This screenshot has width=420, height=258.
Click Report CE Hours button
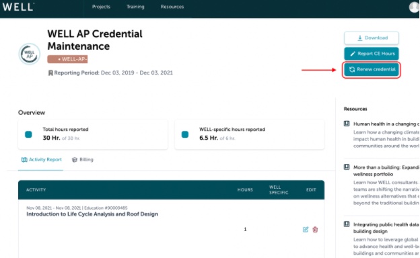372,54
